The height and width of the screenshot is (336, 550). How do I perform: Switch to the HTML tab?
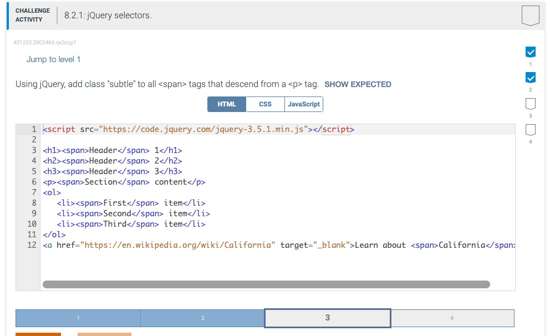click(x=227, y=104)
